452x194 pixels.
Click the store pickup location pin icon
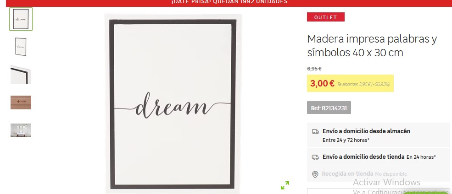click(315, 174)
